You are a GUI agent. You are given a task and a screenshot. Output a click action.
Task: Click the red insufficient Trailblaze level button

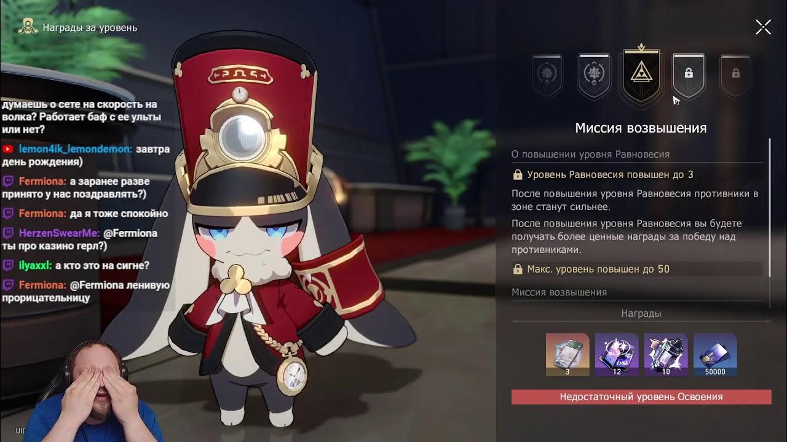pyautogui.click(x=641, y=397)
